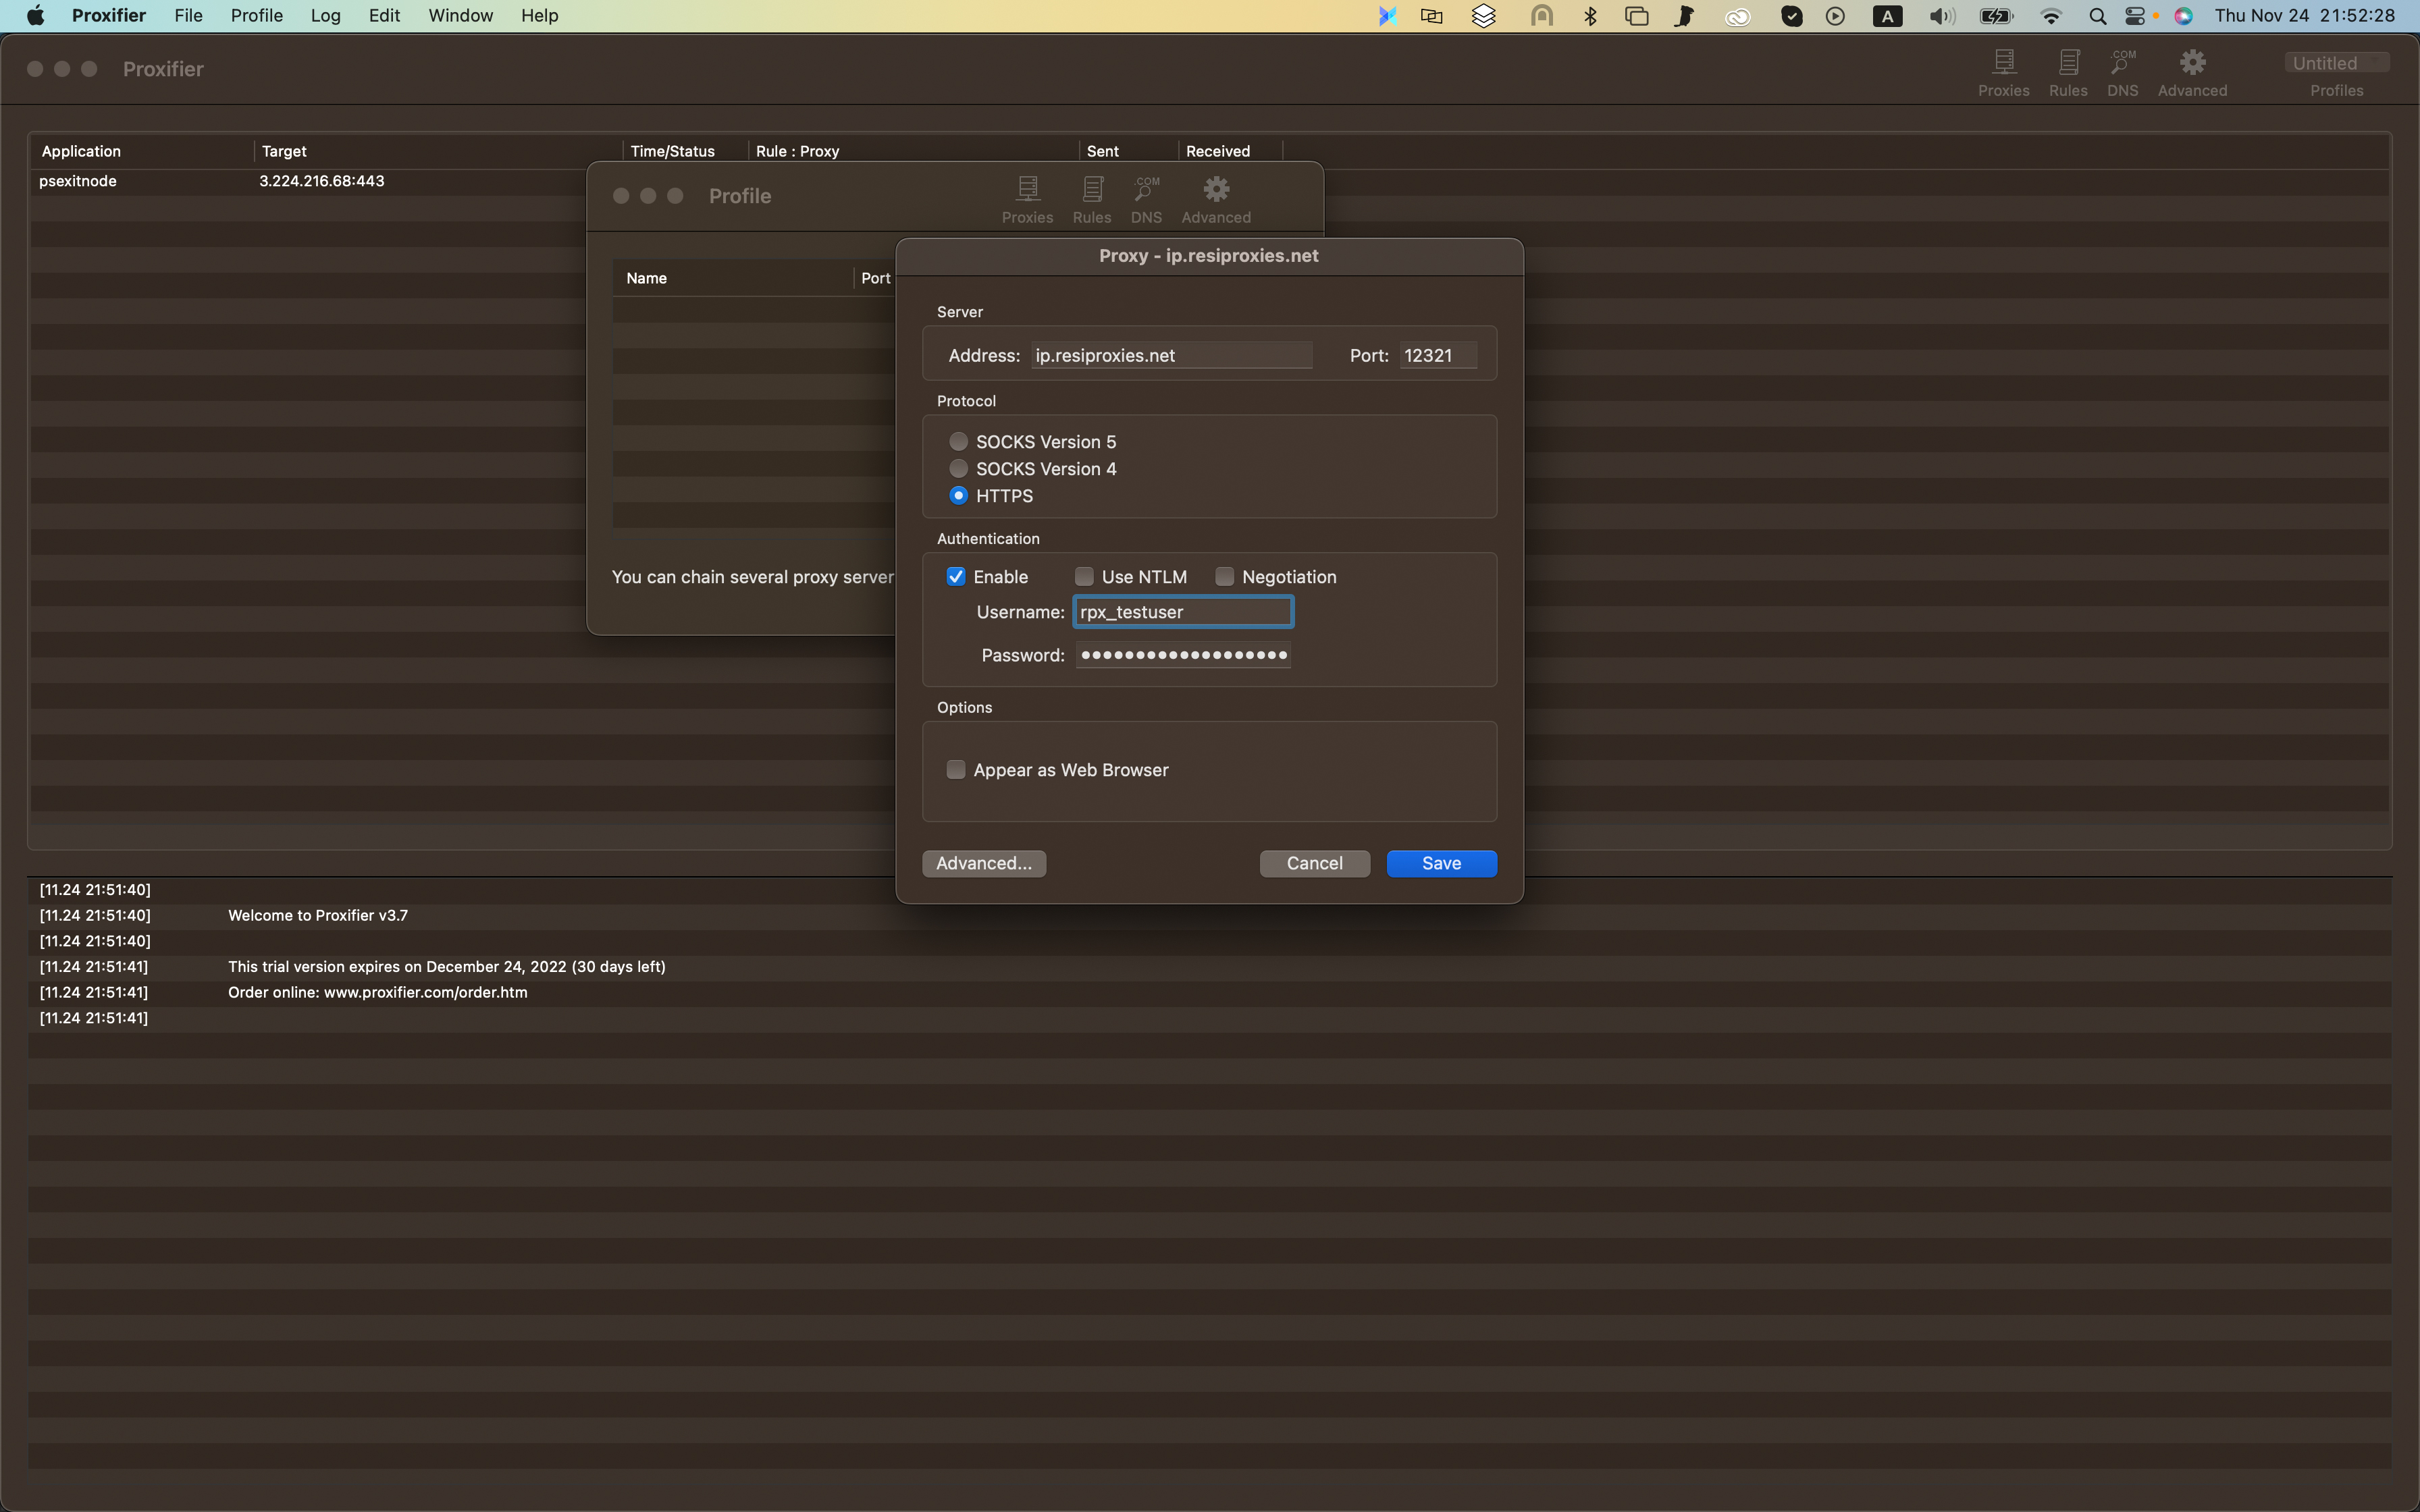The height and width of the screenshot is (1512, 2420).
Task: Click the Target column header
Action: pyautogui.click(x=438, y=151)
